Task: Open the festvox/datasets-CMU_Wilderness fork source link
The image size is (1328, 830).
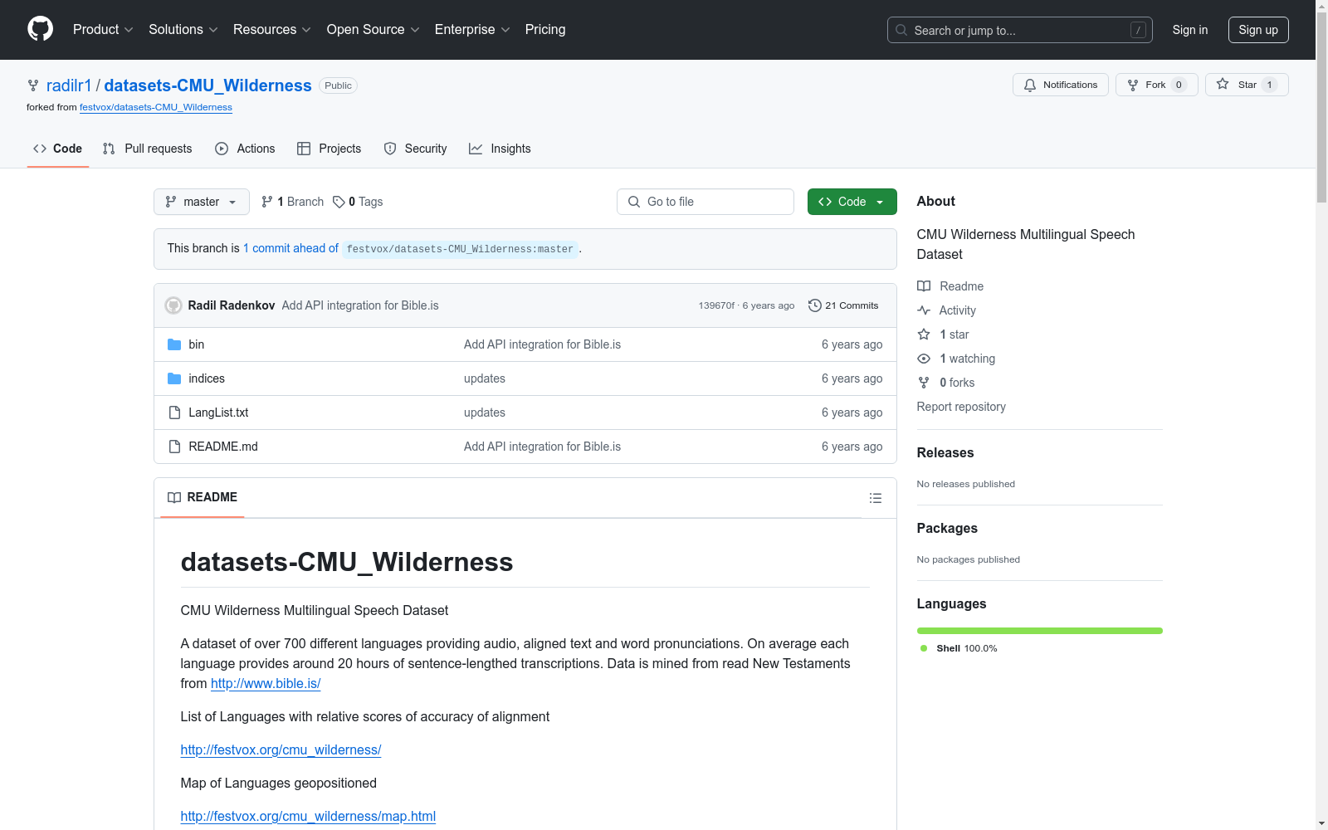Action: click(156, 107)
